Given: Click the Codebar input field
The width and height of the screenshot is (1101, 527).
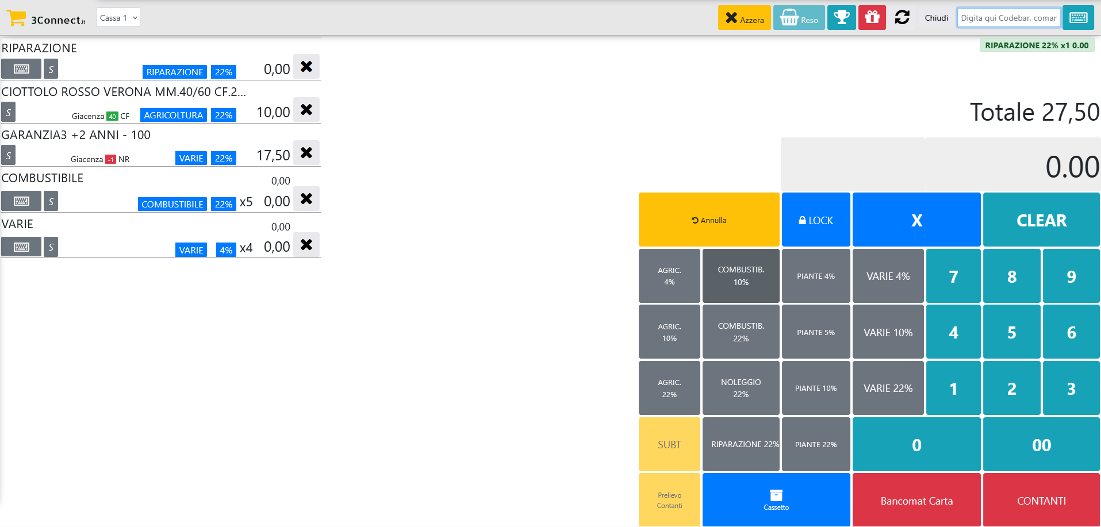Looking at the screenshot, I should pyautogui.click(x=1008, y=18).
